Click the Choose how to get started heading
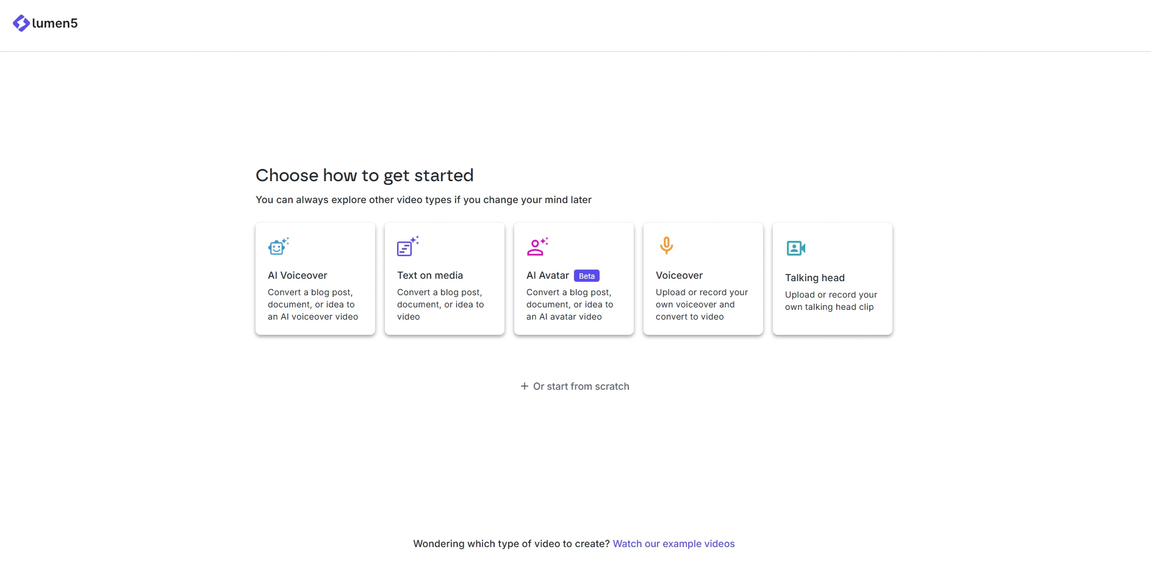The image size is (1151, 566). click(365, 176)
